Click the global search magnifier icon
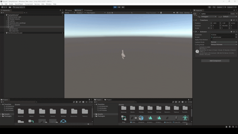 [213, 7]
